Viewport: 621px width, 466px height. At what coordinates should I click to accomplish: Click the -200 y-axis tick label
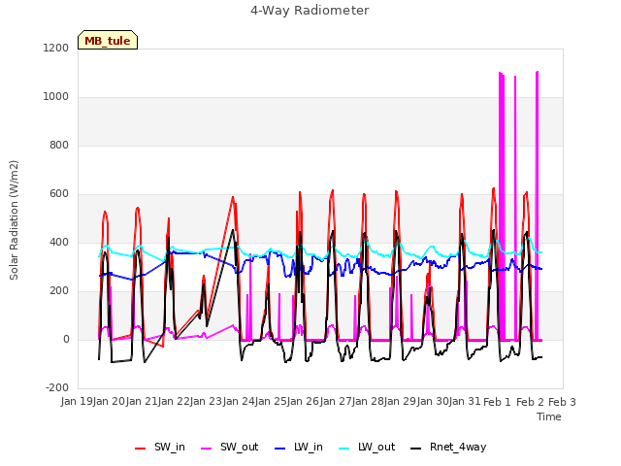(57, 388)
